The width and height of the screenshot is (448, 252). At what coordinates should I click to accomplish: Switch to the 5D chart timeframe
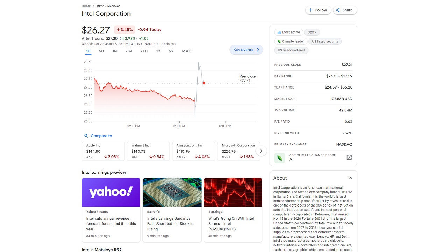click(101, 51)
